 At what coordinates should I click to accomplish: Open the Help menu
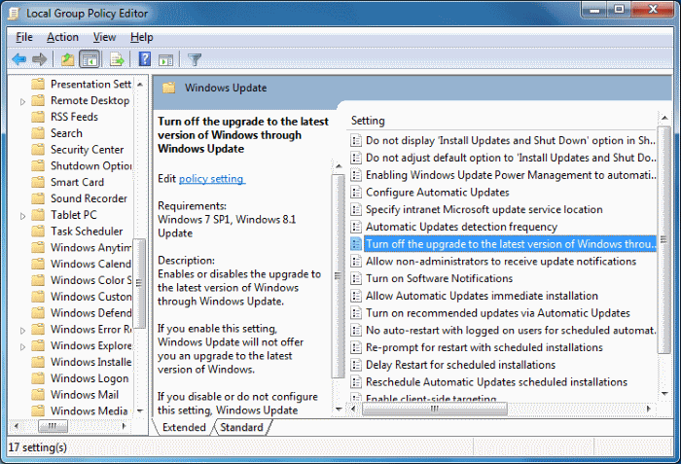(142, 37)
